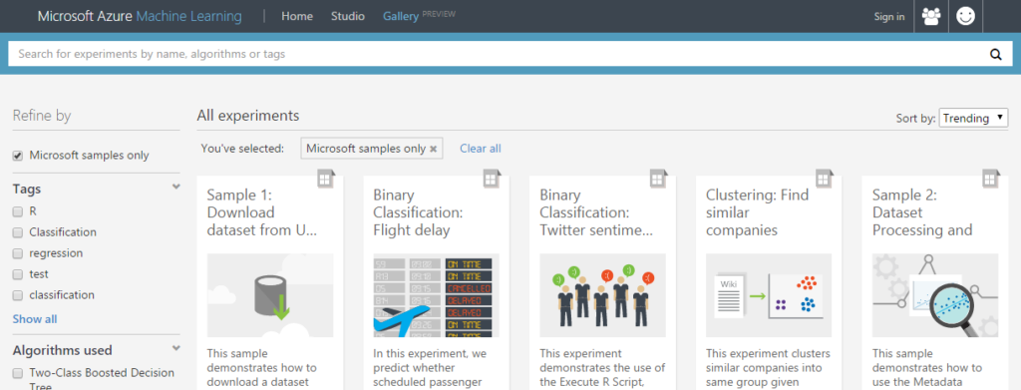
Task: Click the Refine by heading
Action: [42, 116]
